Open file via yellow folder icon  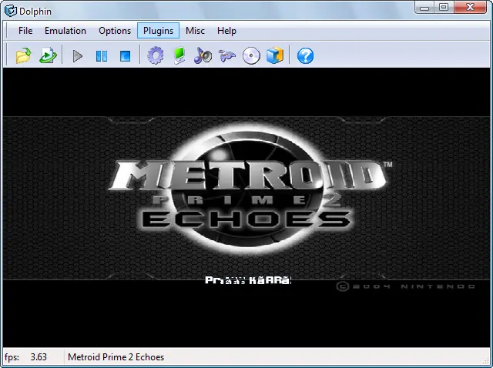24,56
